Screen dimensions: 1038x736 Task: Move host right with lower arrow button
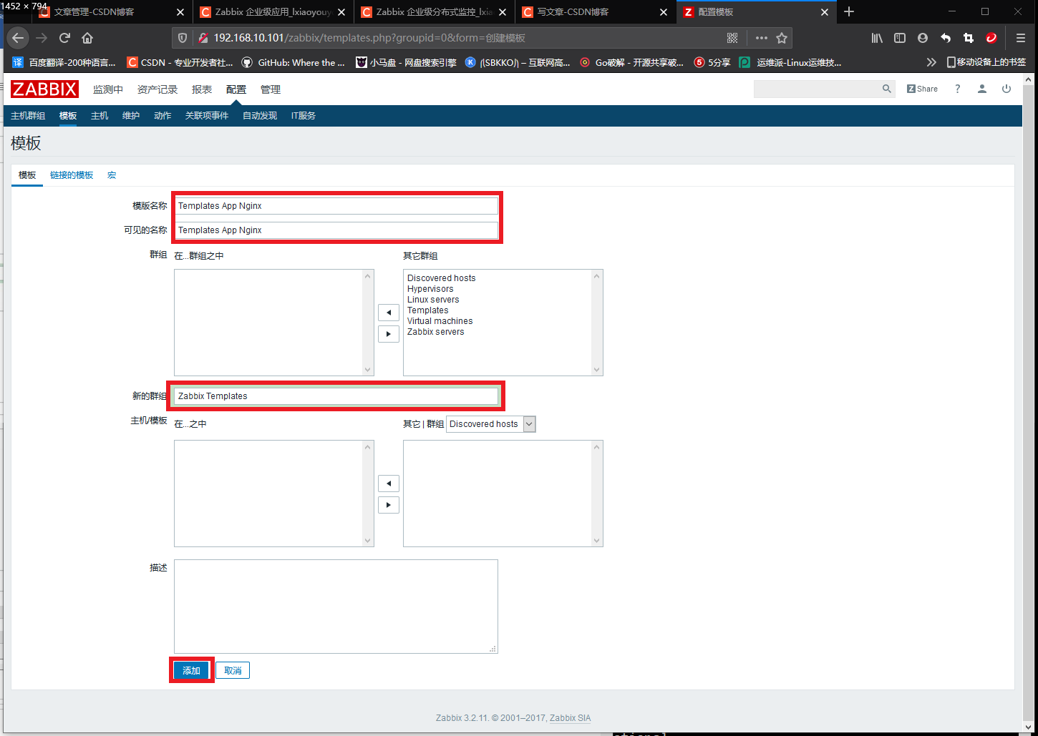click(389, 505)
